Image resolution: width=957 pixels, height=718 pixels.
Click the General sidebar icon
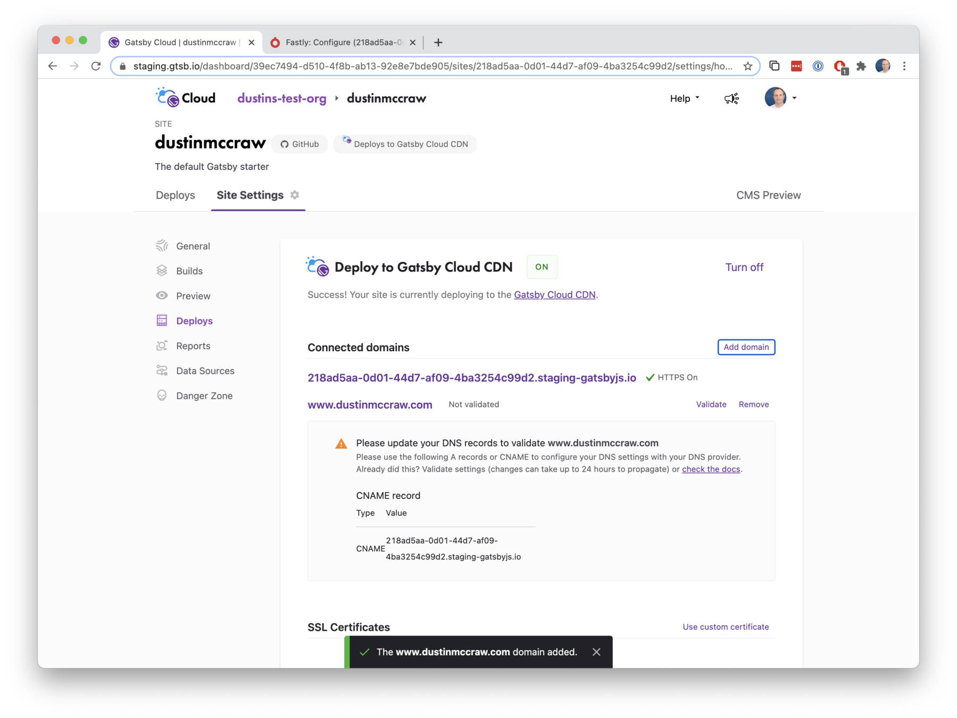pos(162,246)
